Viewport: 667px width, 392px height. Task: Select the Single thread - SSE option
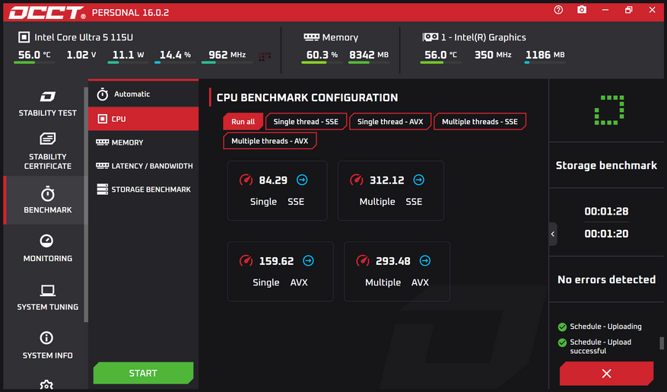coord(306,122)
